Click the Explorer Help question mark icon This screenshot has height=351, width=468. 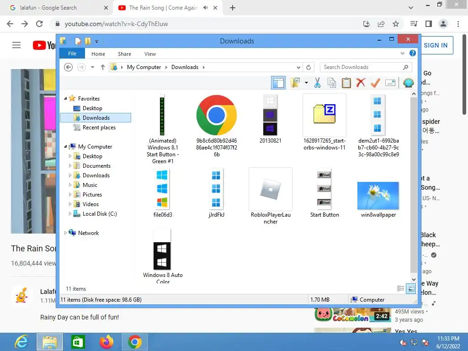coord(413,53)
